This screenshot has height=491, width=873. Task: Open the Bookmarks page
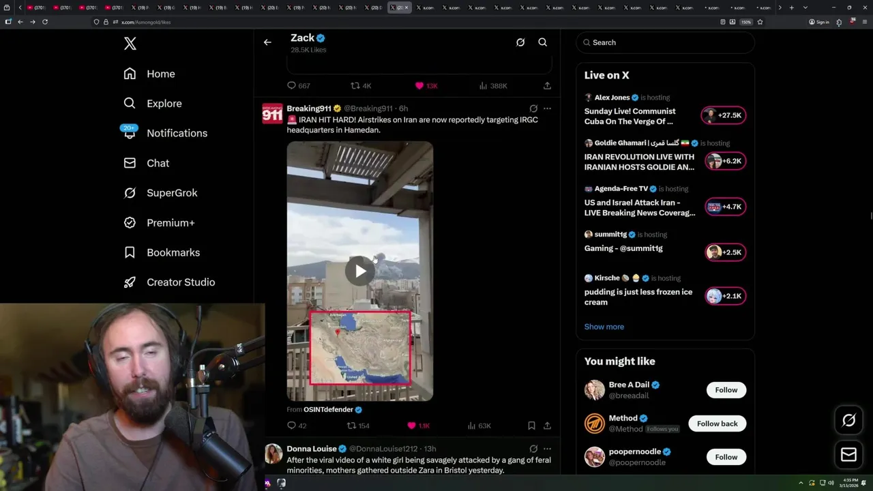coord(162,252)
